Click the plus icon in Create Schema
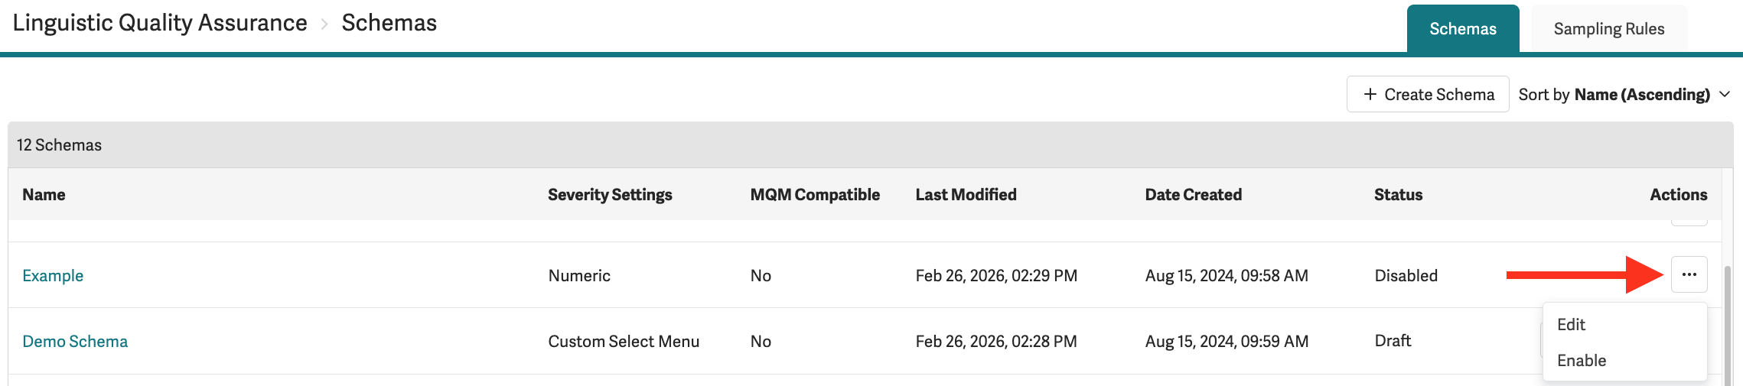This screenshot has width=1743, height=386. [x=1370, y=94]
